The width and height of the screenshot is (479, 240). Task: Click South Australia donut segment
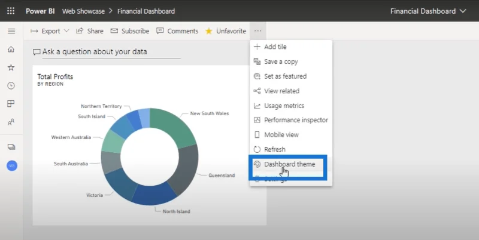(111, 162)
